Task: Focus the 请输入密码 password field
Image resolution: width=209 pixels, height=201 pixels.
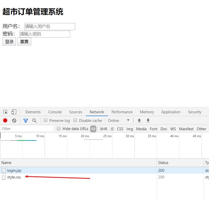Action: (x=45, y=34)
